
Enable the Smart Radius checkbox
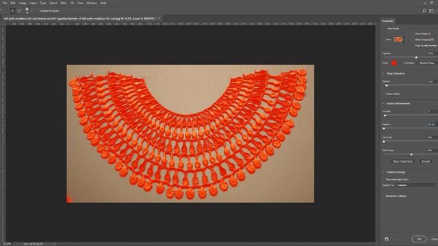point(383,94)
